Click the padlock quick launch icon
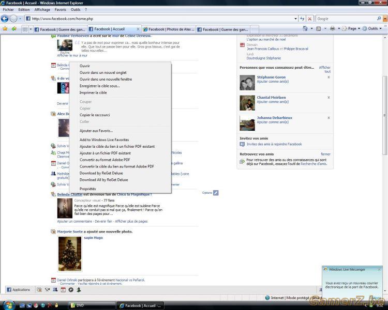Image resolution: width=388 pixels, height=310 pixels. point(56,305)
